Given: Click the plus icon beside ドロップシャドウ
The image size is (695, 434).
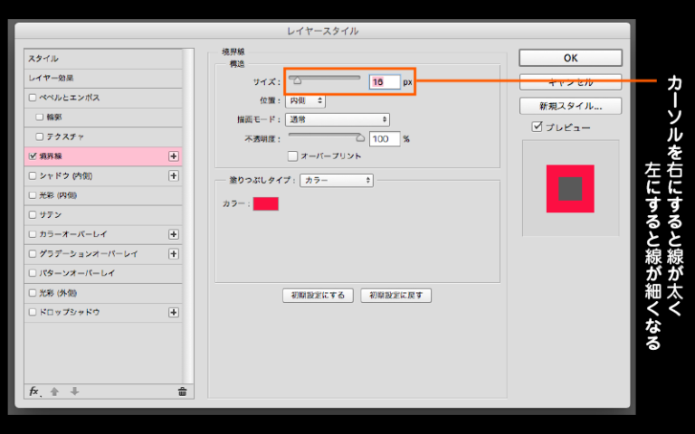Looking at the screenshot, I should pyautogui.click(x=174, y=312).
